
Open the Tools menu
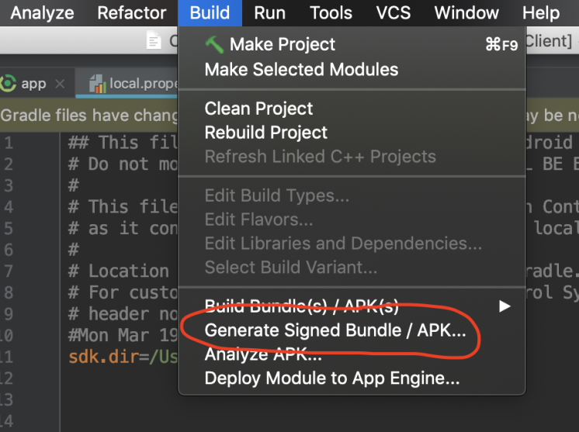pos(331,13)
